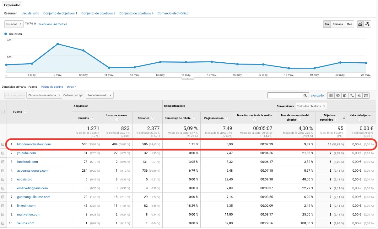Viewport: 378px width, 229px height.
Task: Click the search magnifier icon above the table
Action: point(305,96)
